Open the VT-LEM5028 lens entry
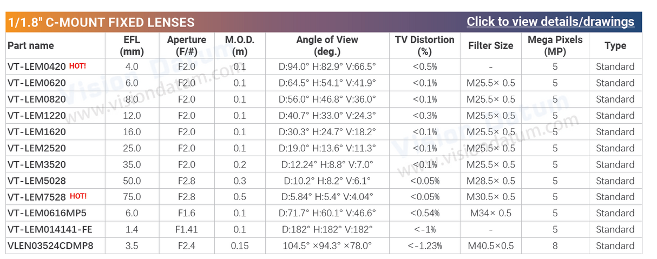Screen dimensions: 657x259 click(x=37, y=181)
